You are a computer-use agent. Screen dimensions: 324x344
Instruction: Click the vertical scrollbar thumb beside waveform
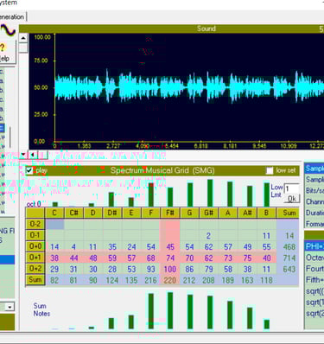23,48
